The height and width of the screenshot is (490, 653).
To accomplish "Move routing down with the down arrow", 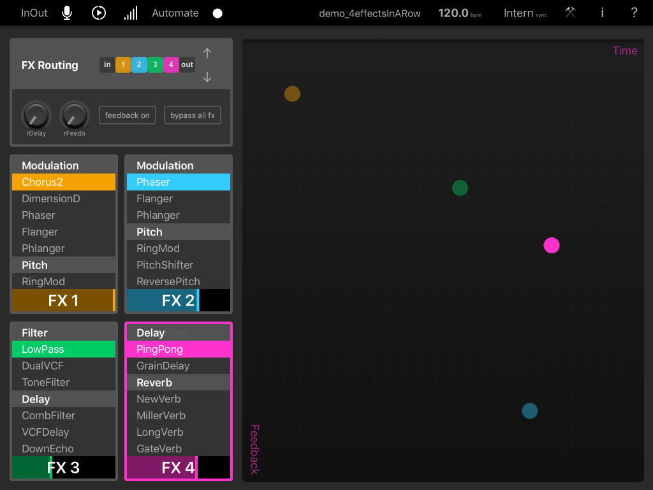I will [207, 77].
